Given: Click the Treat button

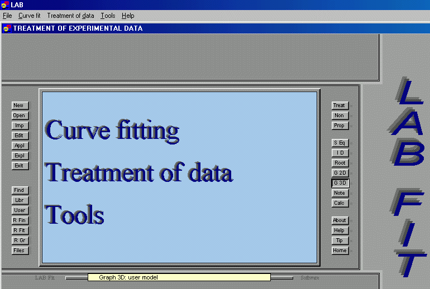Looking at the screenshot, I should click(340, 105).
